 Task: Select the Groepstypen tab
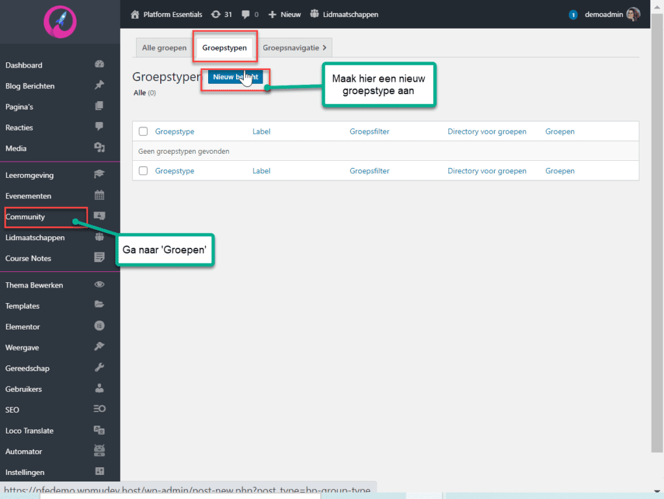(224, 48)
